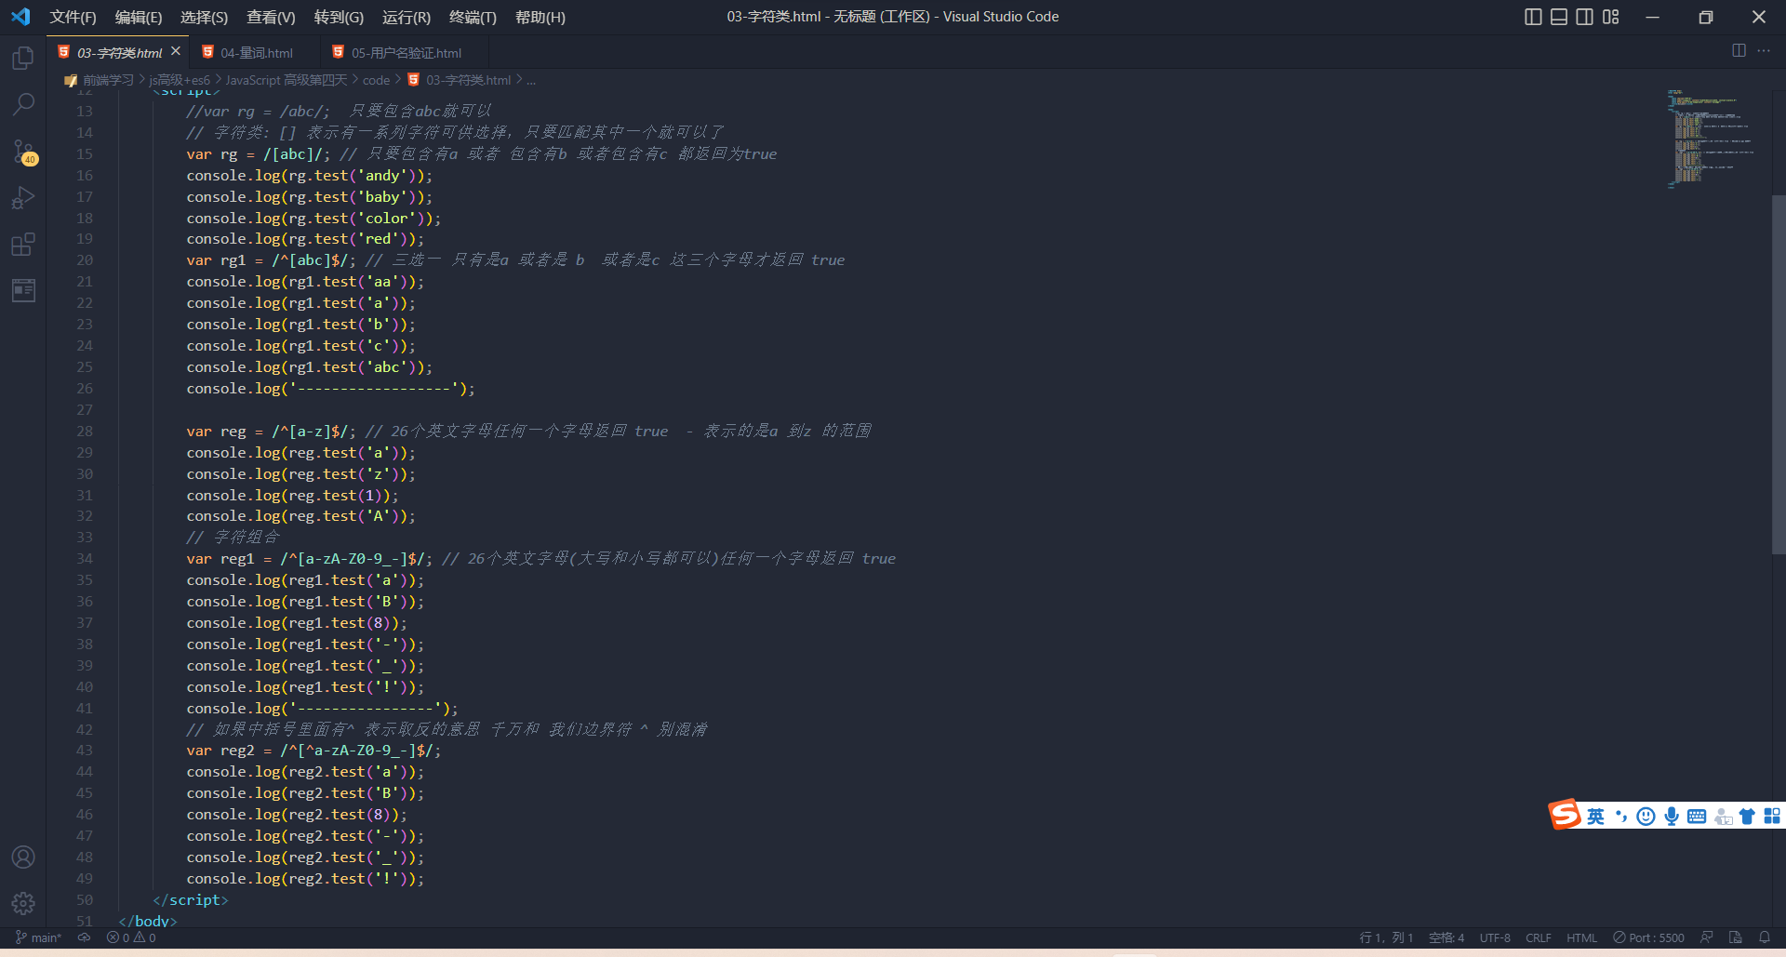Open the Search view in activity bar
The image size is (1786, 957).
[23, 104]
